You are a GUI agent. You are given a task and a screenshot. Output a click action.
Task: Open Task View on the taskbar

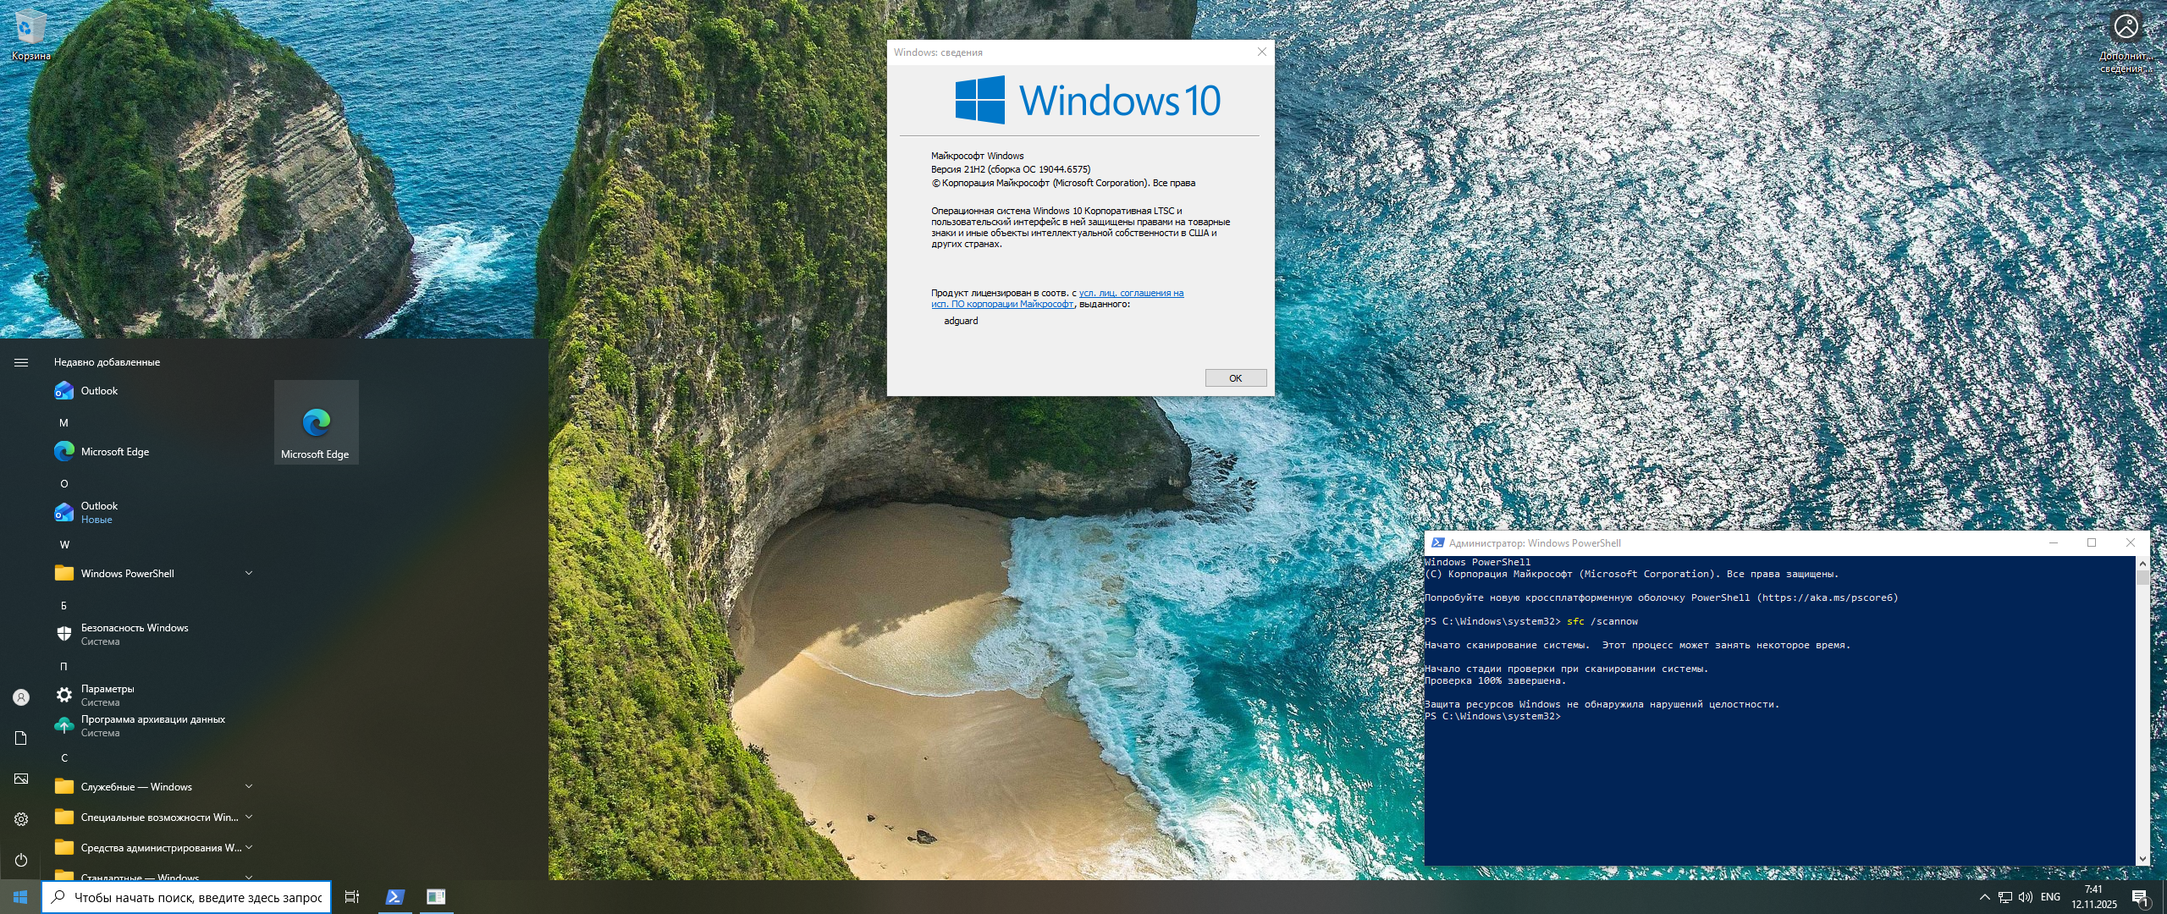pyautogui.click(x=352, y=897)
